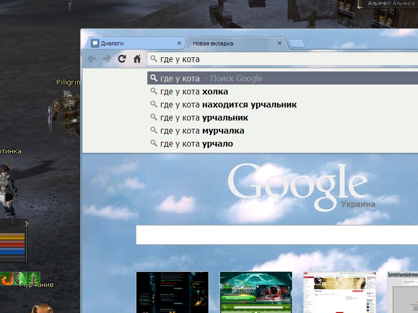The width and height of the screenshot is (418, 313).
Task: Click the search icon beside 'где у кота мурчалка'
Action: tap(154, 130)
